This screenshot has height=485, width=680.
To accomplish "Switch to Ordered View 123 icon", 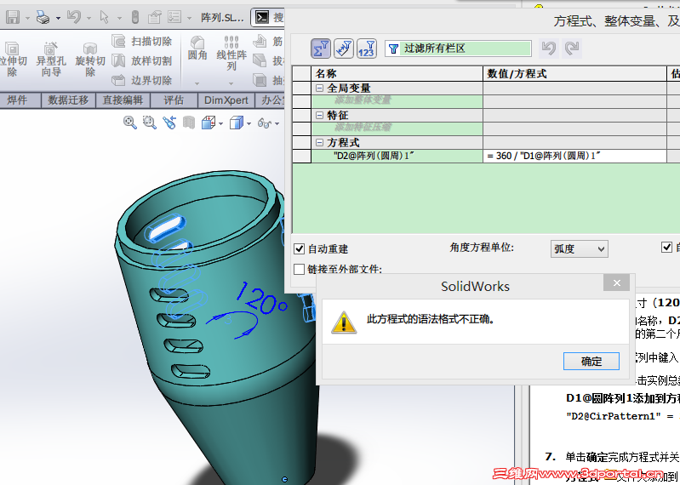I will click(x=367, y=48).
